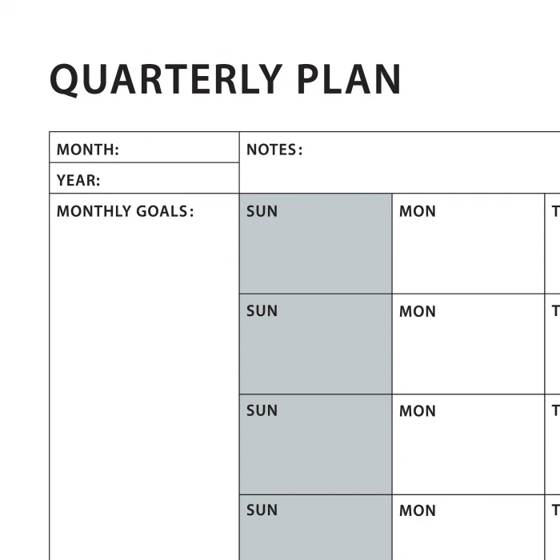The width and height of the screenshot is (560, 560).
Task: Click the MONTH field
Action: click(x=144, y=148)
